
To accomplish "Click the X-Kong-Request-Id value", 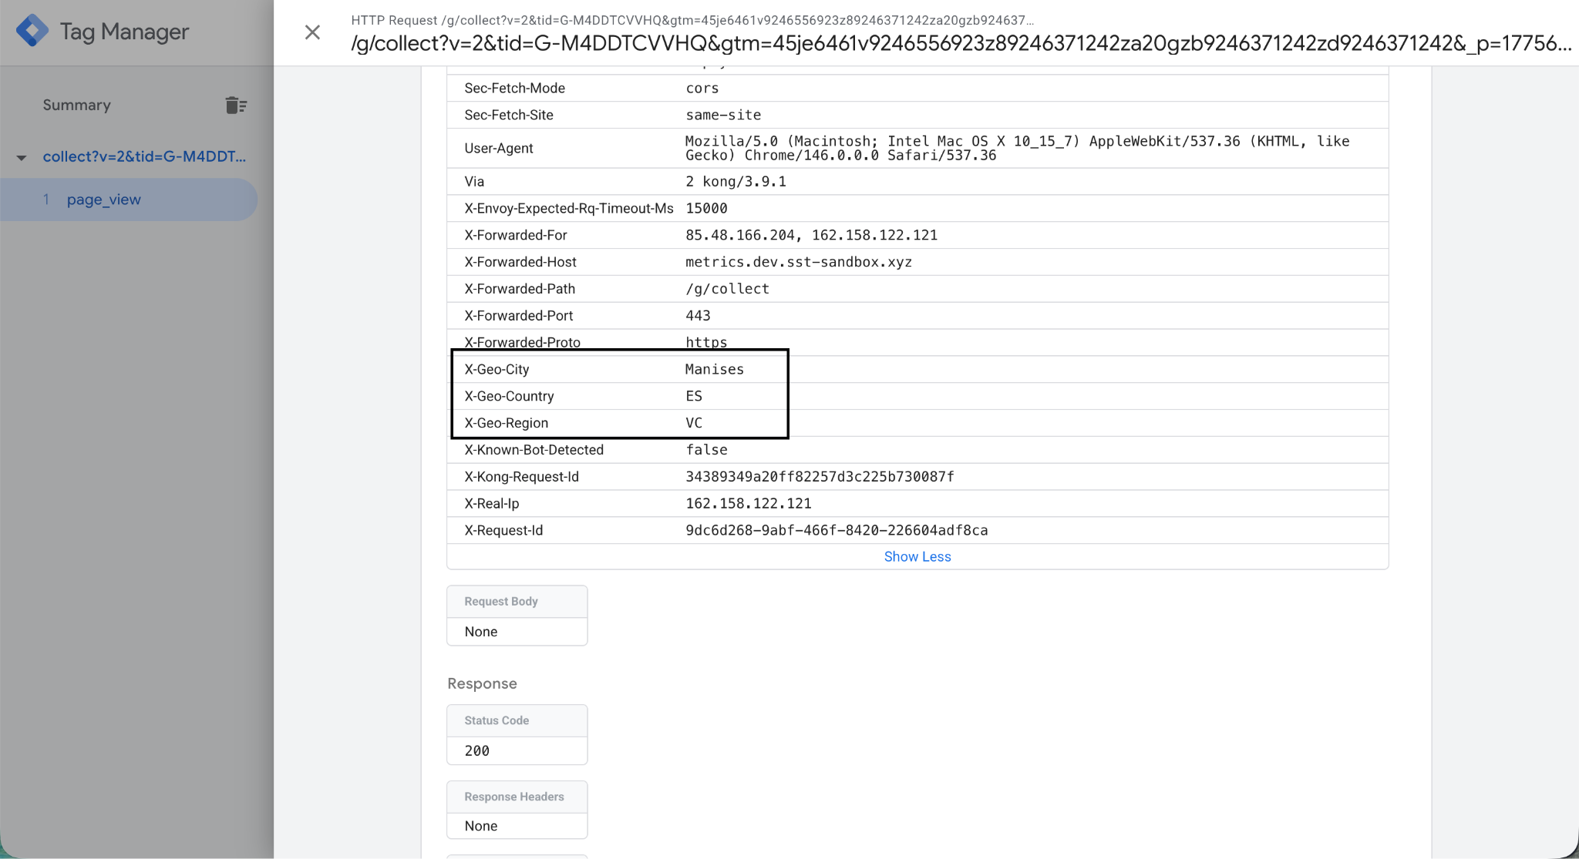I will pos(819,476).
